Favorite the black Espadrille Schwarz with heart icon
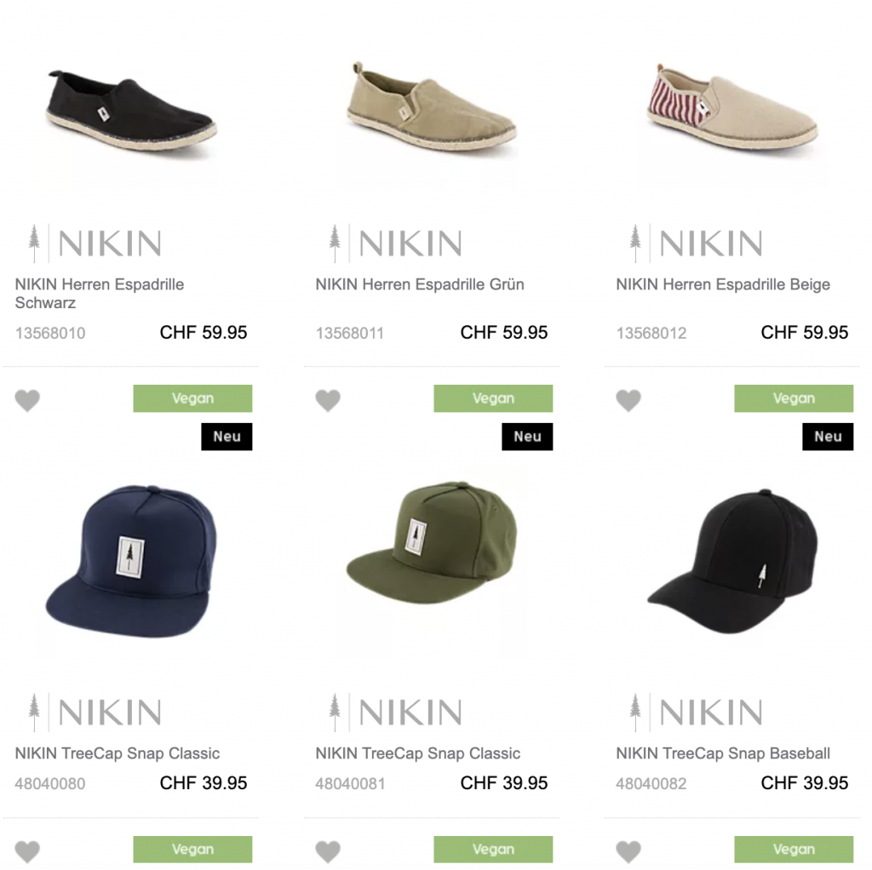Image resolution: width=872 pixels, height=870 pixels. point(27,400)
